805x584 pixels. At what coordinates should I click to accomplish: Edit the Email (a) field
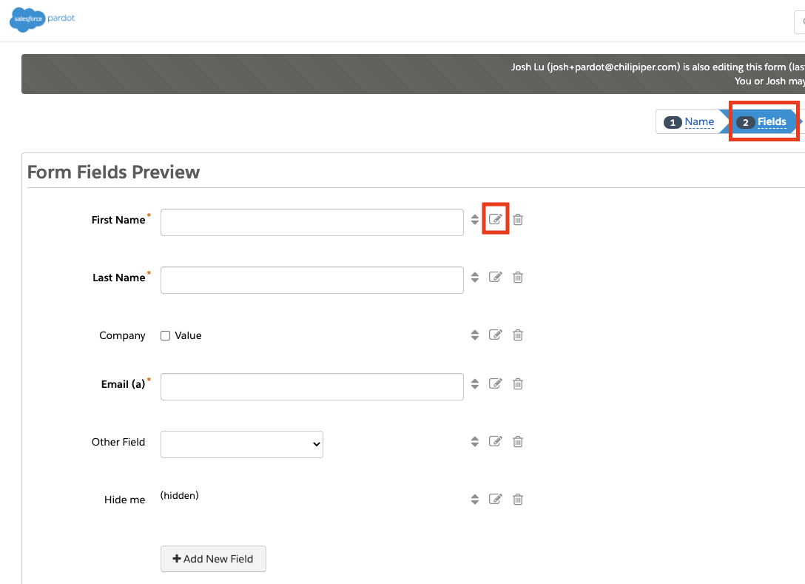click(496, 384)
